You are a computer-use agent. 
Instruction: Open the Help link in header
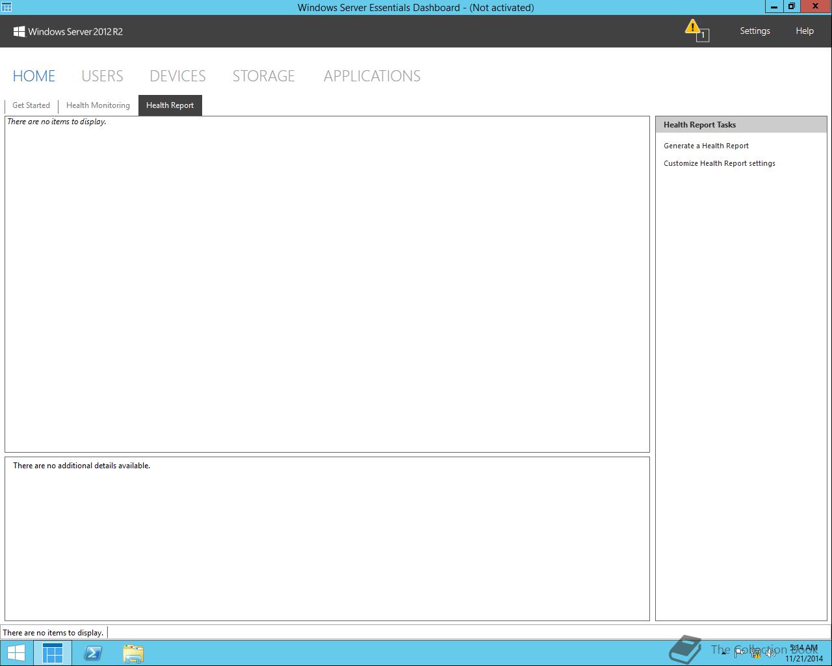(804, 31)
